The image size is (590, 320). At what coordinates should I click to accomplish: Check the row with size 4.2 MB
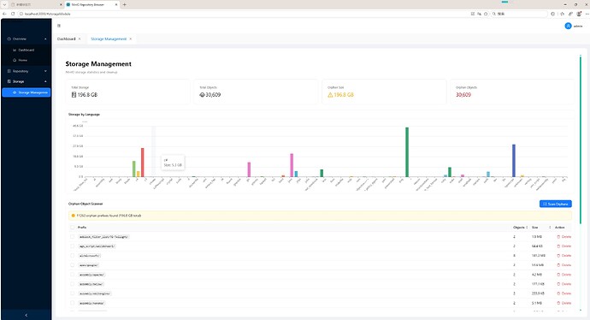coord(72,275)
